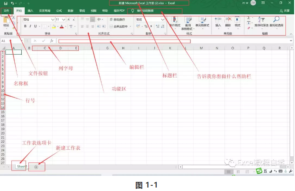This screenshot has height=191, width=295.
Task: Click the Name Box showing A1
Action: point(12,41)
